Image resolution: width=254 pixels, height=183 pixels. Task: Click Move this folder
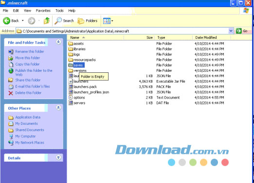(28, 58)
